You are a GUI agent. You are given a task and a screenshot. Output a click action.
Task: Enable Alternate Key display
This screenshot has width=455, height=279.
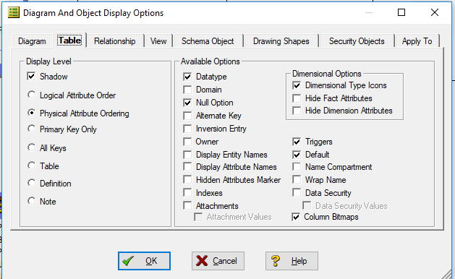[x=187, y=116]
